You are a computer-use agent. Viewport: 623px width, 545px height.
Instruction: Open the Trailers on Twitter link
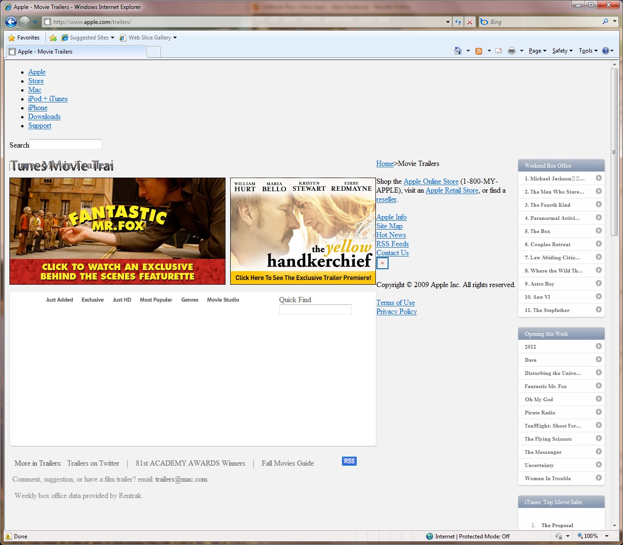93,463
